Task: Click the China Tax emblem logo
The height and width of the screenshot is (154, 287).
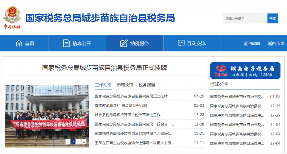Action: click(12, 18)
